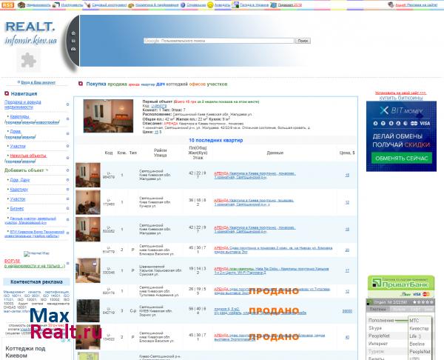
Task: Click the Данные column header
Action: click(275, 153)
